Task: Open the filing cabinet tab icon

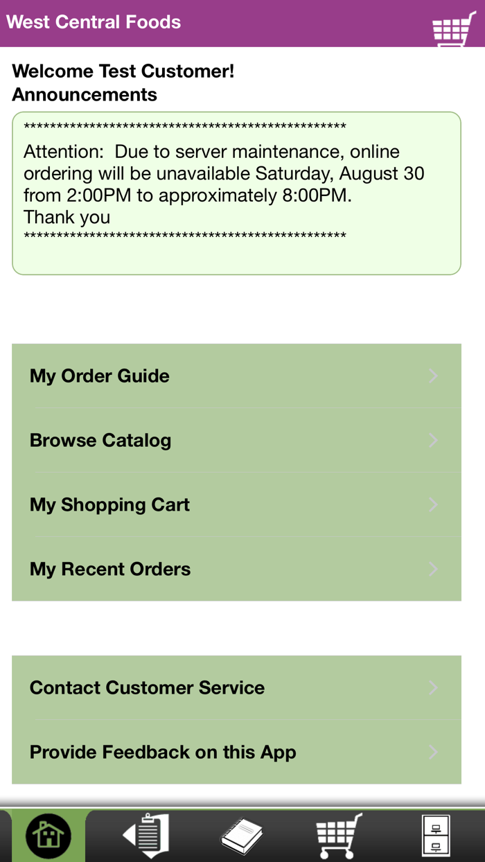Action: 436,836
